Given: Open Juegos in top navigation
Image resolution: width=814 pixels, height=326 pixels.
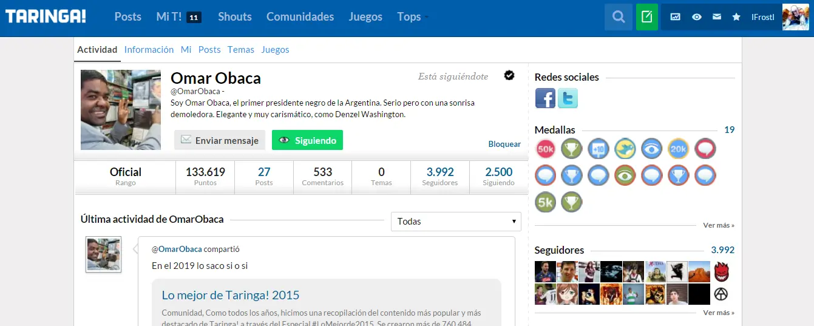Looking at the screenshot, I should [x=365, y=17].
